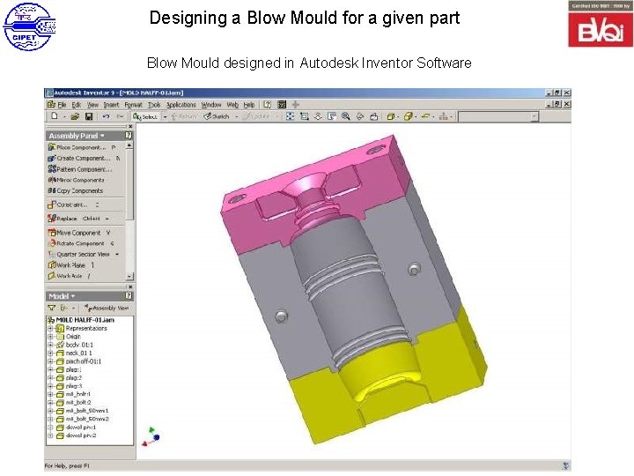Open the Window menu
Screen dimensions: 634x476
[211, 105]
